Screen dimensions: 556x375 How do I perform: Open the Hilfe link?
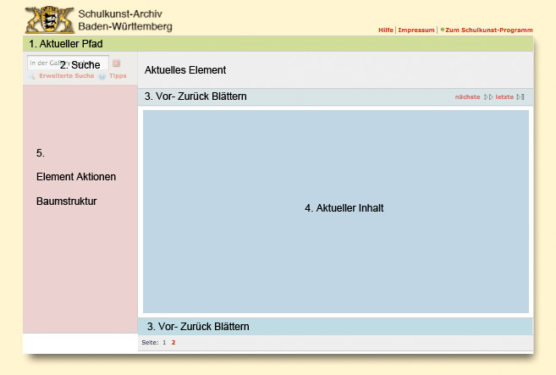[x=385, y=30]
